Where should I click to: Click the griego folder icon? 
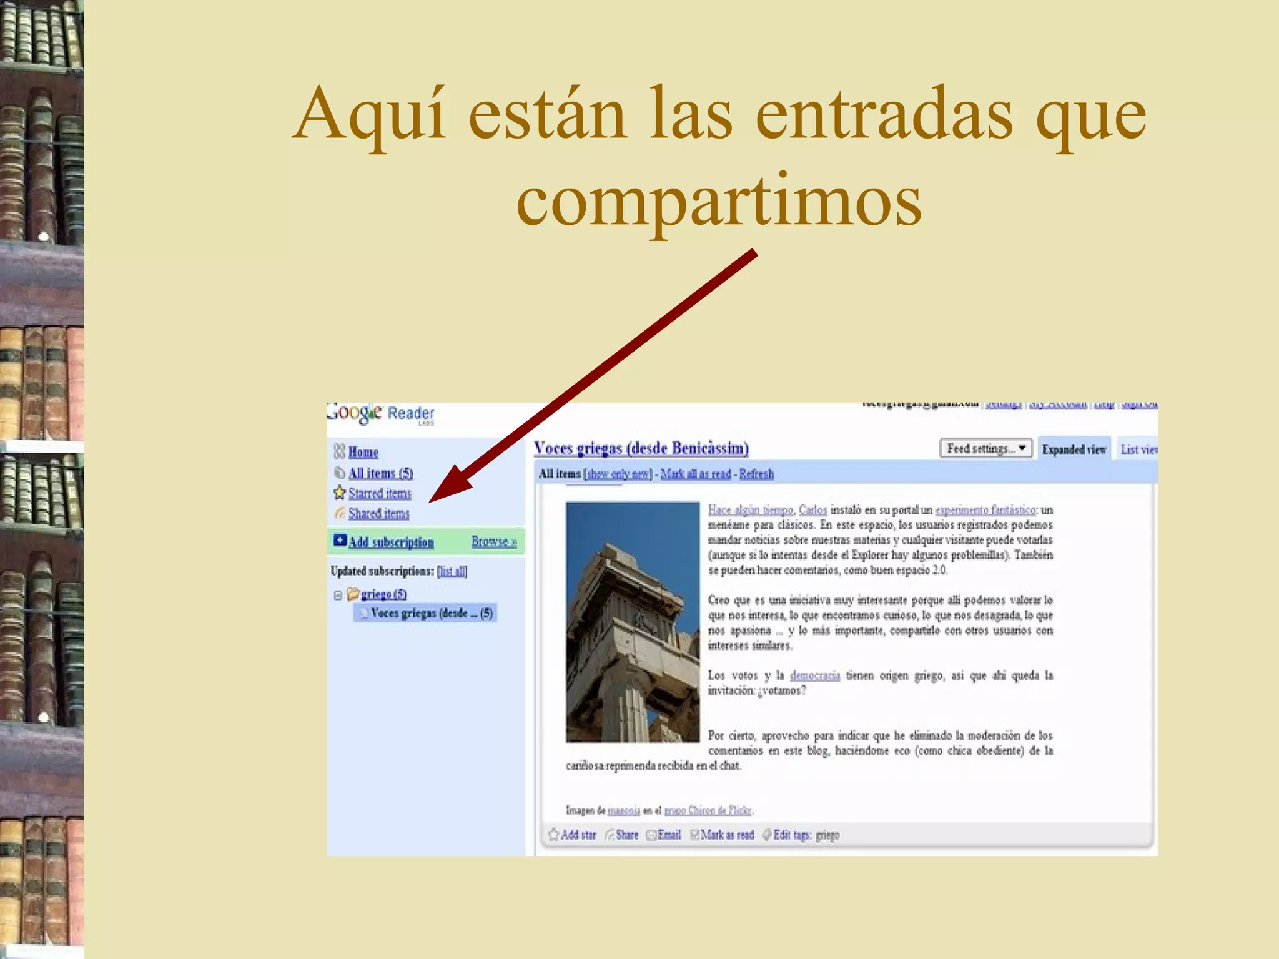point(353,593)
